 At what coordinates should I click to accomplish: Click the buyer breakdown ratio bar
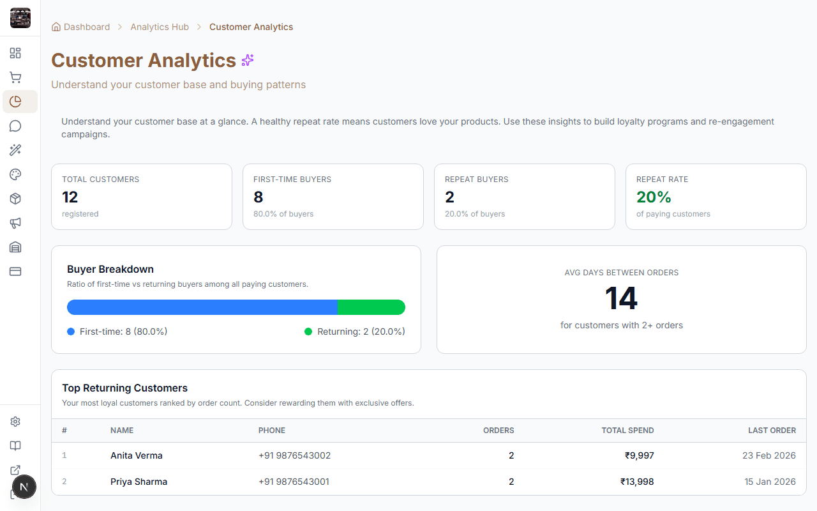click(236, 307)
